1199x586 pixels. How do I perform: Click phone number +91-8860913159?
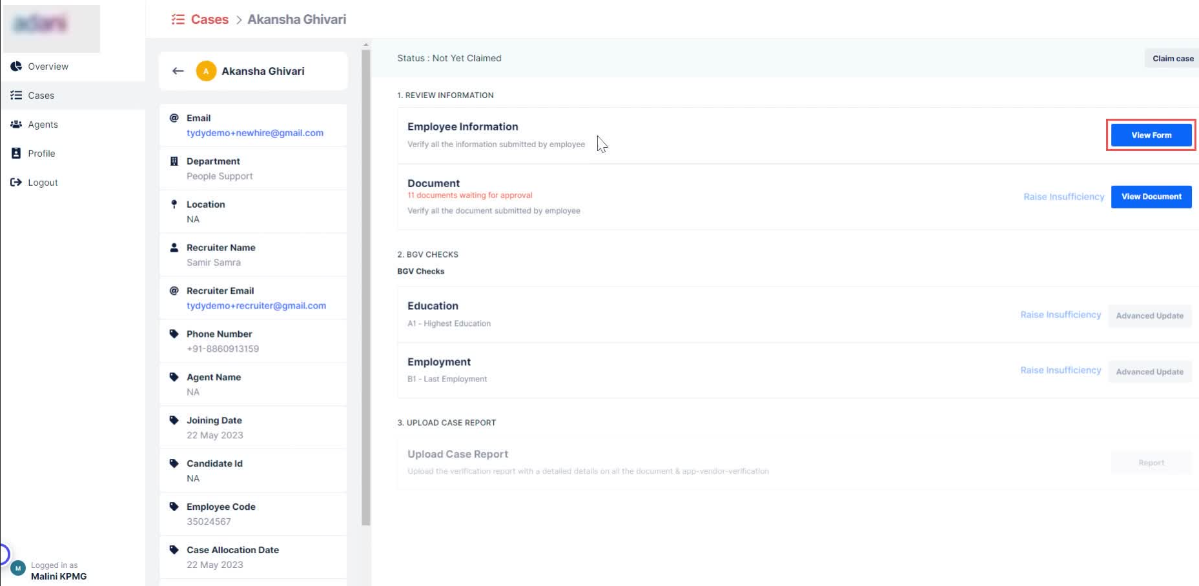click(223, 349)
